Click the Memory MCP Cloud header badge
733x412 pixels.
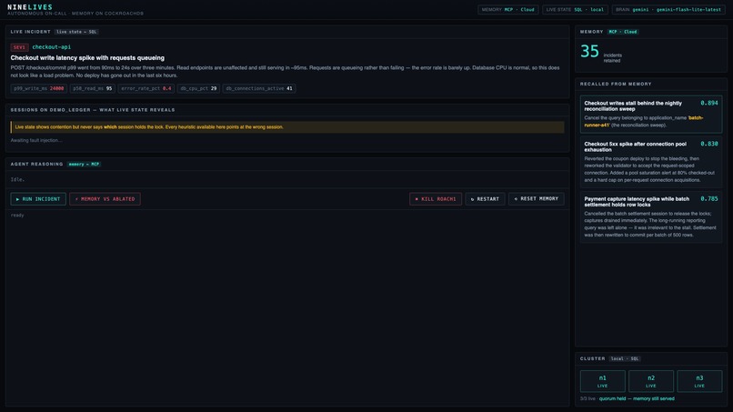507,9
